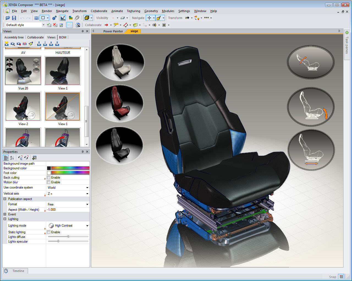Open the Animate menu

(x=117, y=11)
